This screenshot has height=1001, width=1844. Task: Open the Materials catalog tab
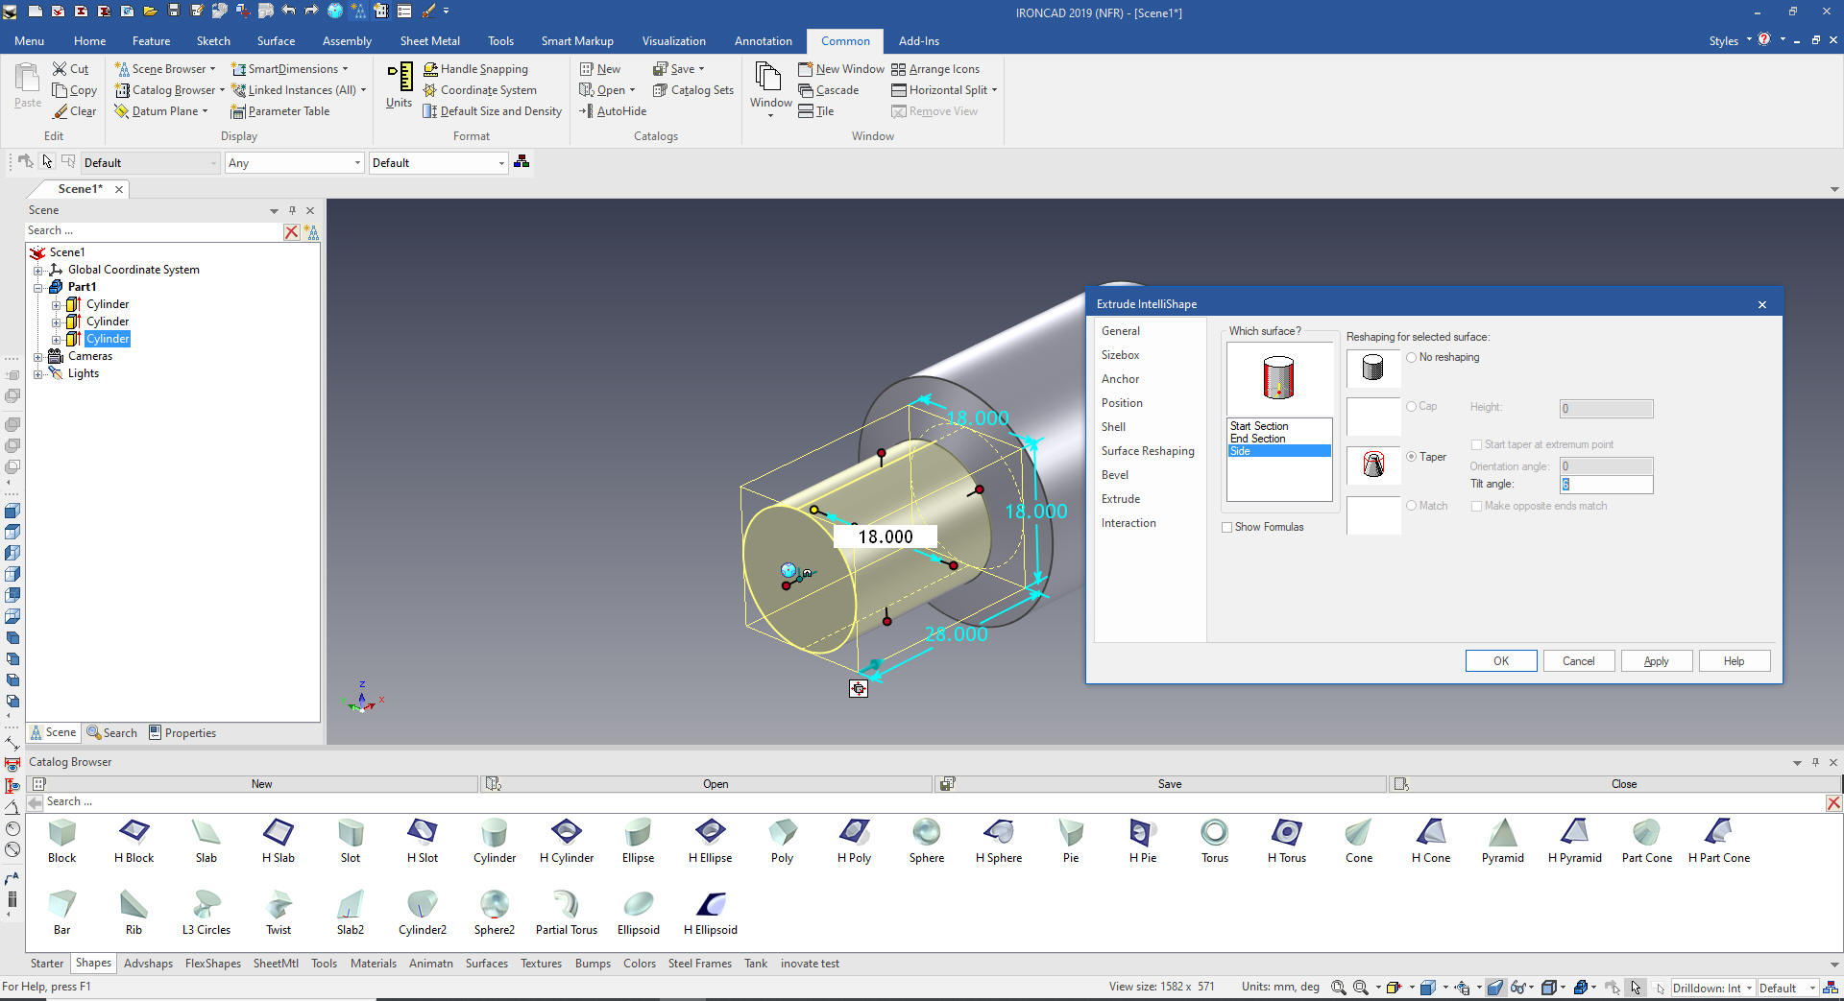point(373,964)
